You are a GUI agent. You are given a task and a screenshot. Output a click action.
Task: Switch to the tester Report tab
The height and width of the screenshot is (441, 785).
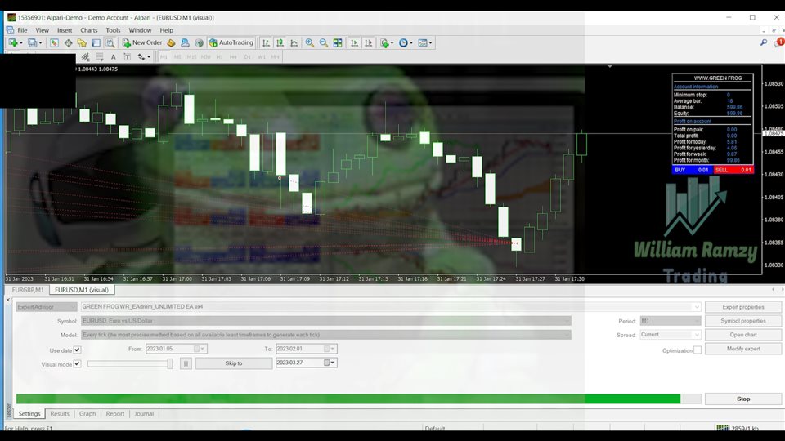pos(115,414)
